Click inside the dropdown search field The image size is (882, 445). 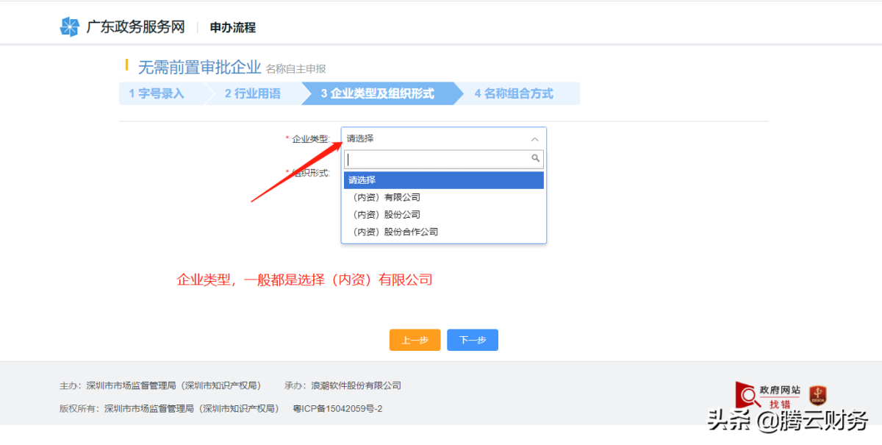click(437, 160)
